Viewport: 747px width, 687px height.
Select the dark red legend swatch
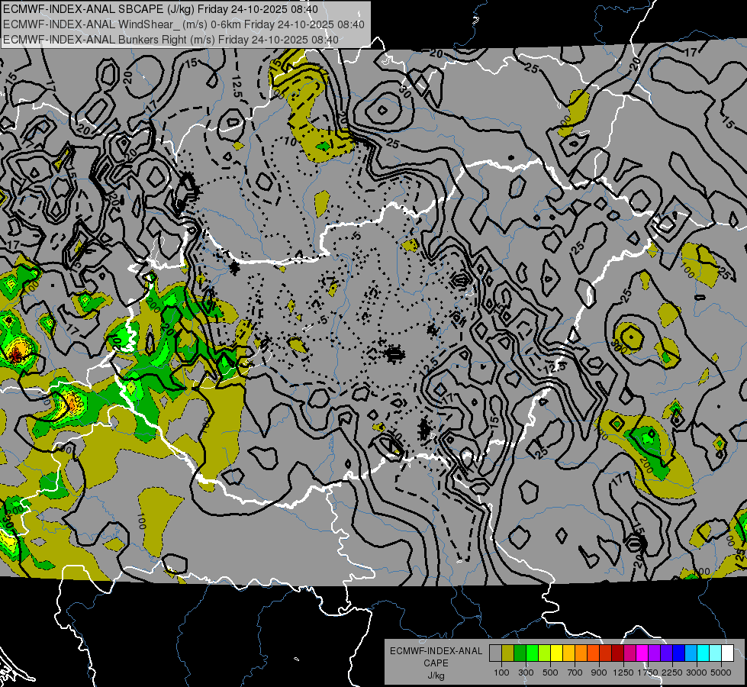click(617, 653)
